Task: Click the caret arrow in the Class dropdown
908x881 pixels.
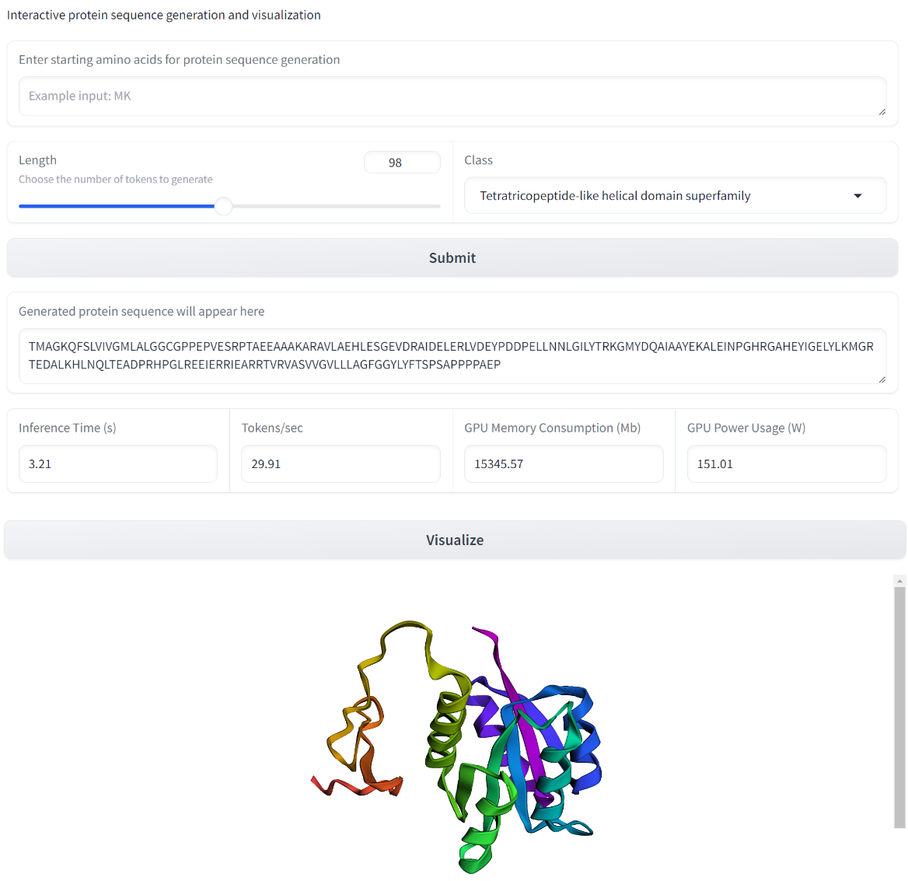Action: pyautogui.click(x=857, y=196)
